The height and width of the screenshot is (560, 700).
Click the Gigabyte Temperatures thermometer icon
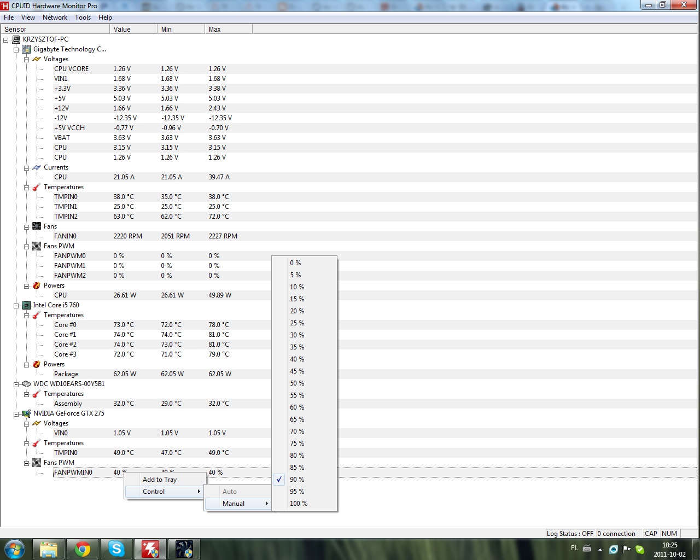point(37,187)
